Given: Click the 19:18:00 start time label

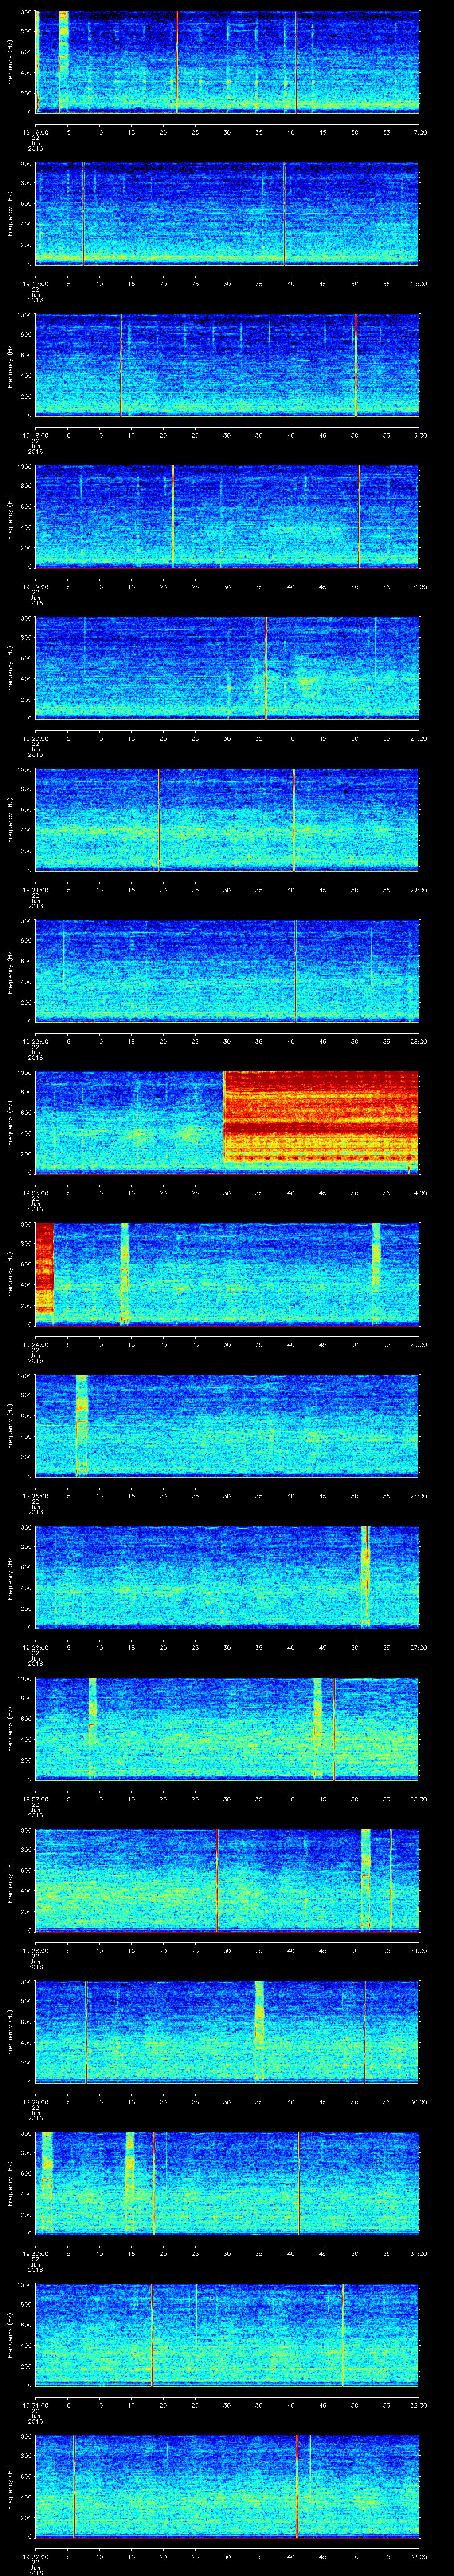Looking at the screenshot, I should [36, 435].
